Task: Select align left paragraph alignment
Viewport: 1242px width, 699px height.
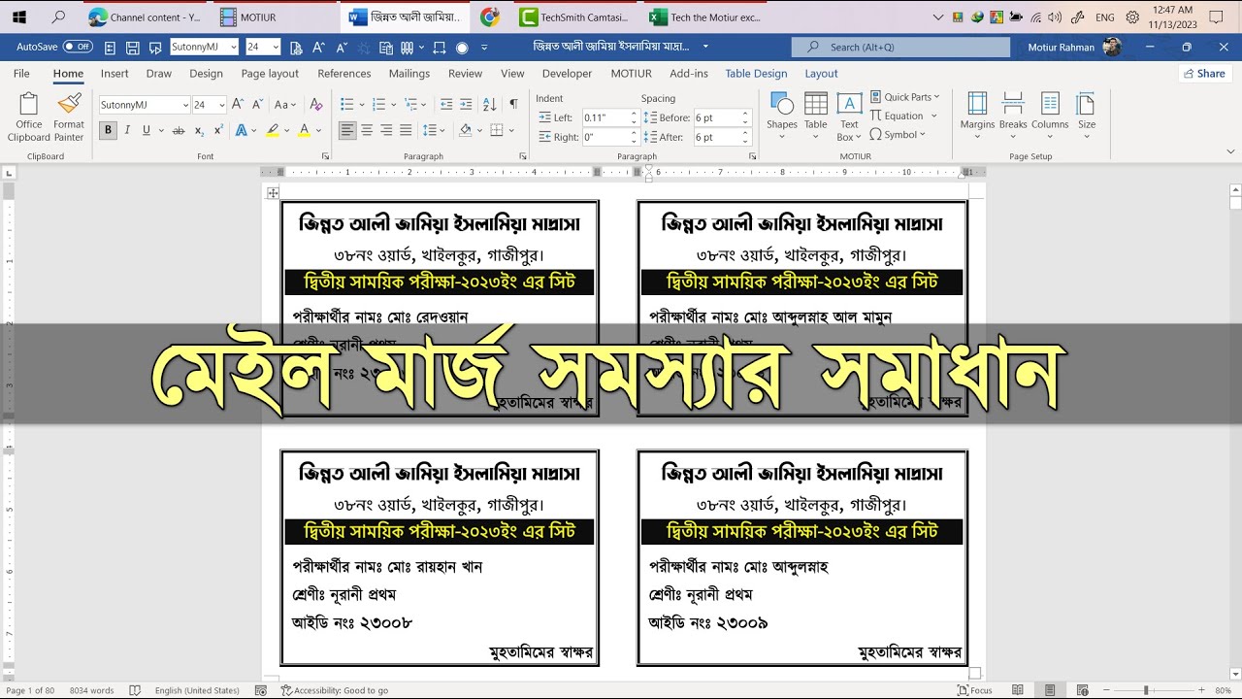Action: pyautogui.click(x=347, y=130)
